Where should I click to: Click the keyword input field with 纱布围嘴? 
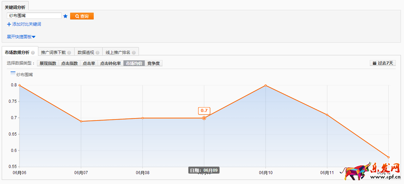point(34,16)
